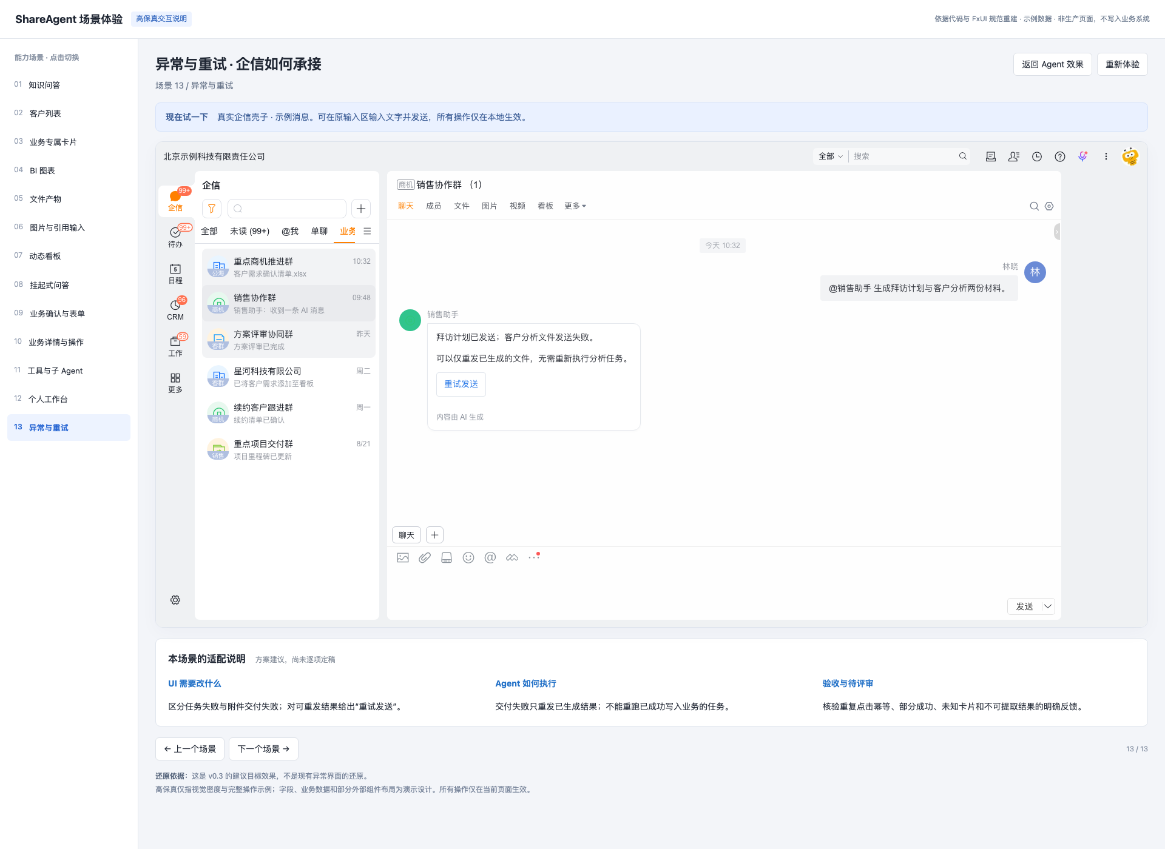This screenshot has width=1165, height=849.
Task: Expand the send options arrow beside 发送
Action: pos(1048,606)
